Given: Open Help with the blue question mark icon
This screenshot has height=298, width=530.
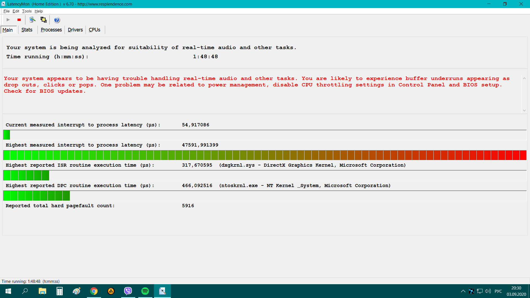Looking at the screenshot, I should coord(57,20).
